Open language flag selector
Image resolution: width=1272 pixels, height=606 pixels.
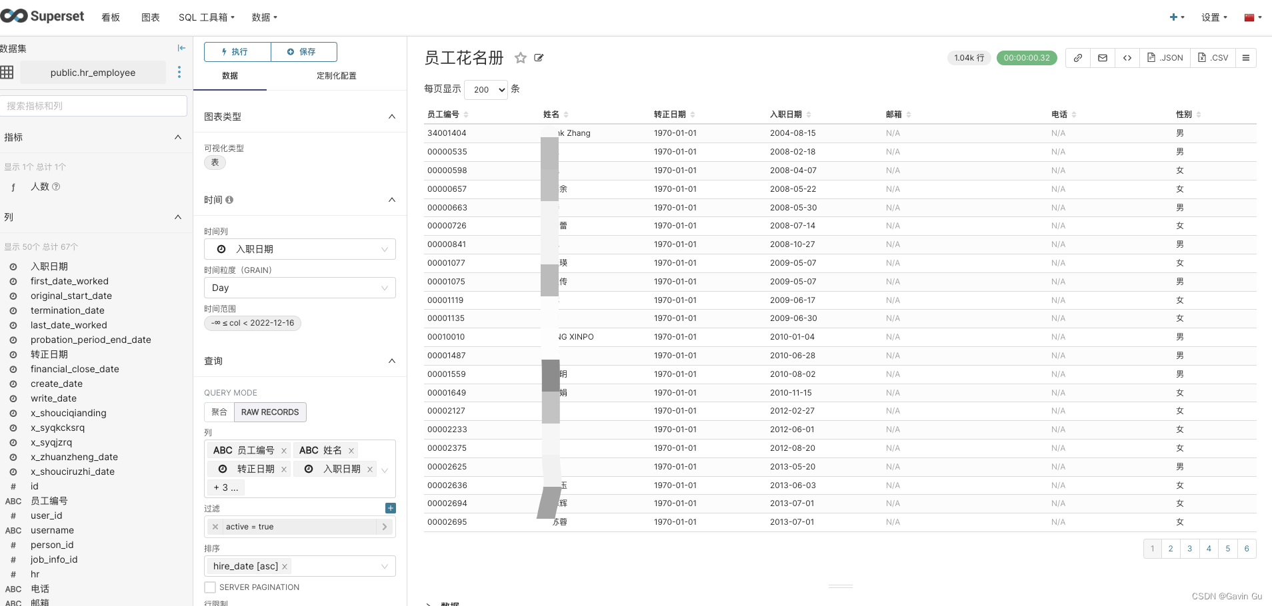(x=1253, y=17)
